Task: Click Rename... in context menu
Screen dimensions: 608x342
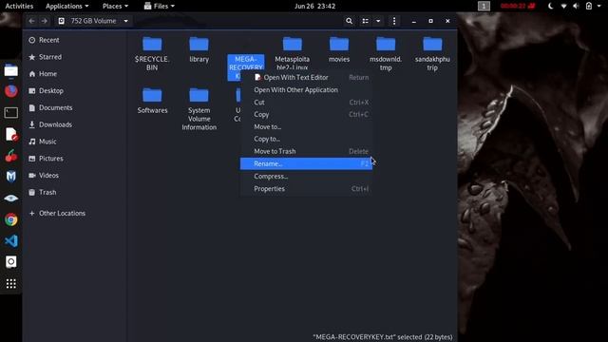Action: [x=306, y=163]
